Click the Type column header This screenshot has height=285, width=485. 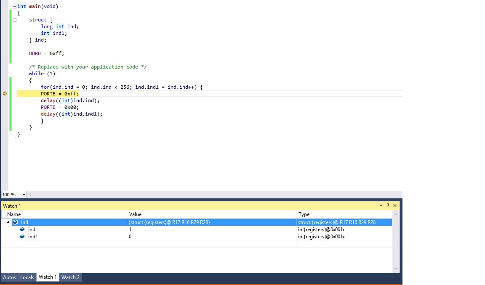[x=344, y=214]
